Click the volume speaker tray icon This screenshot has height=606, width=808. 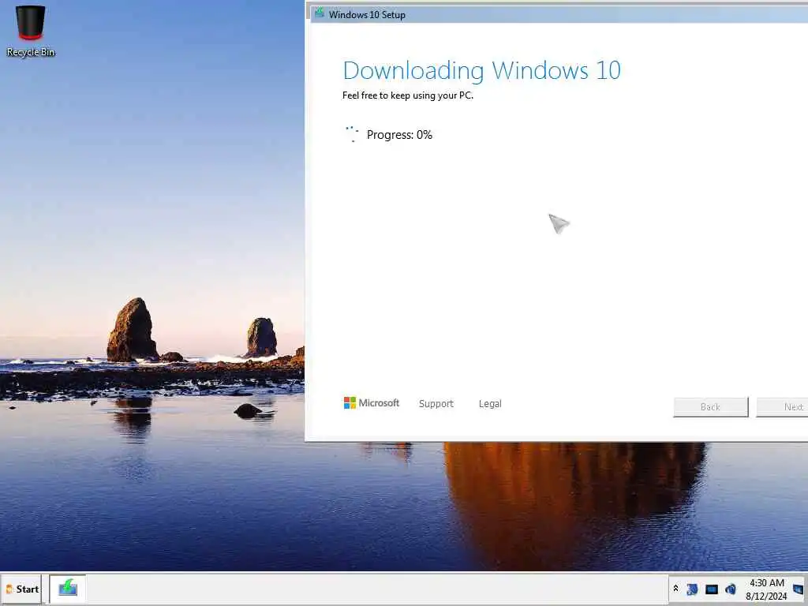pos(730,589)
